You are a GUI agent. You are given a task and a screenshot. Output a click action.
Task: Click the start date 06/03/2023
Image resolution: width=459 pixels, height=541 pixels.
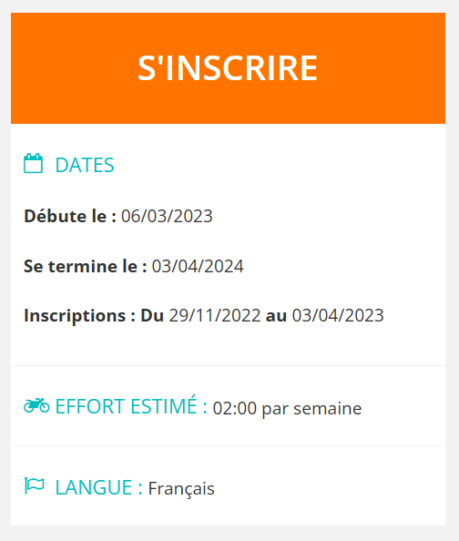(x=167, y=217)
